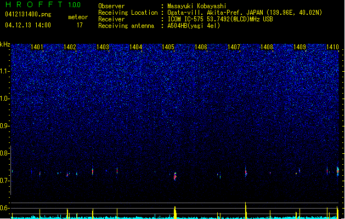Click observer name Masayuki Kobayashi
This screenshot has width=345, height=219.
(197, 6)
